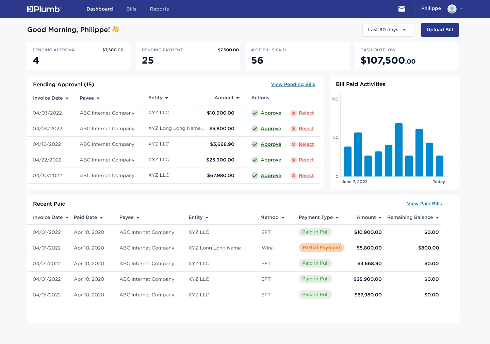Click red reject X icon for $25,900.00 pending bill

click(x=294, y=160)
